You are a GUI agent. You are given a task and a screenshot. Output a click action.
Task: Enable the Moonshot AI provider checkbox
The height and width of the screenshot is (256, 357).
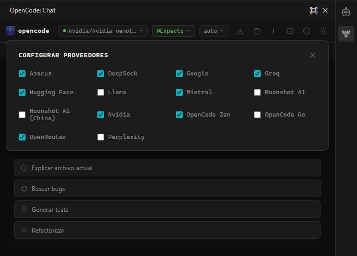[x=257, y=92]
